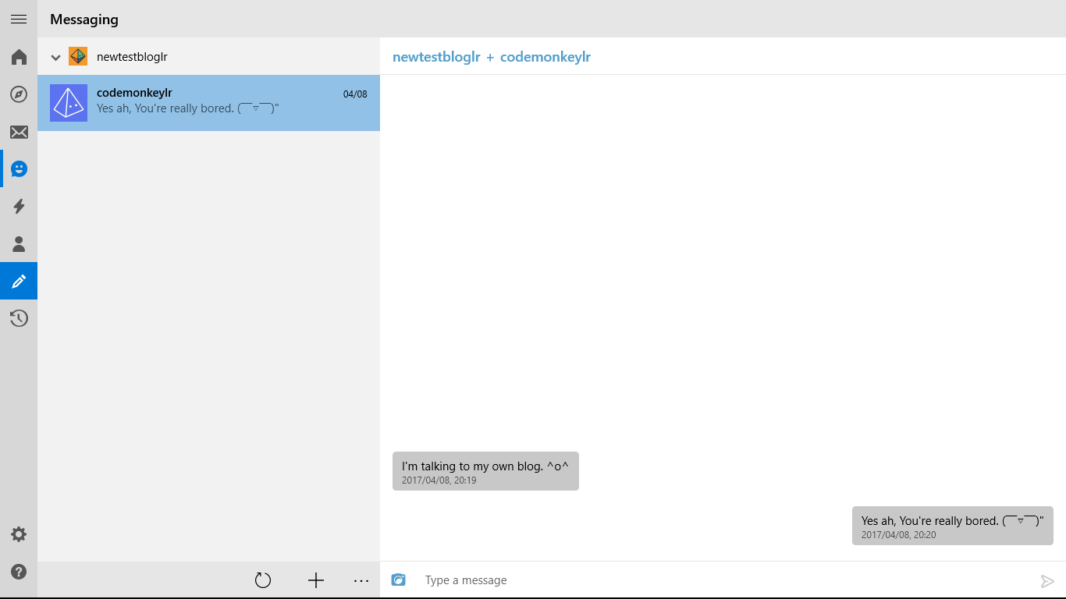The width and height of the screenshot is (1066, 599).
Task: Attach a photo with the camera icon
Action: [399, 580]
